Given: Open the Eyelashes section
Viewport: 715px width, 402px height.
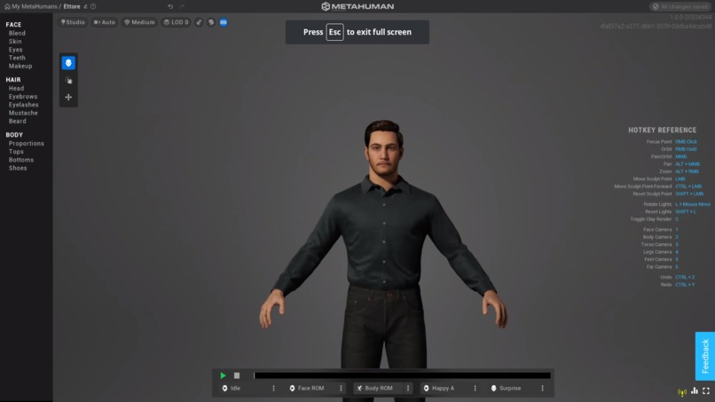Looking at the screenshot, I should pyautogui.click(x=24, y=105).
